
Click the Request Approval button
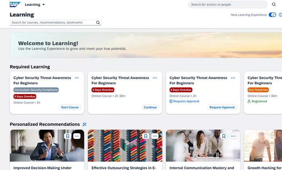coord(222,107)
